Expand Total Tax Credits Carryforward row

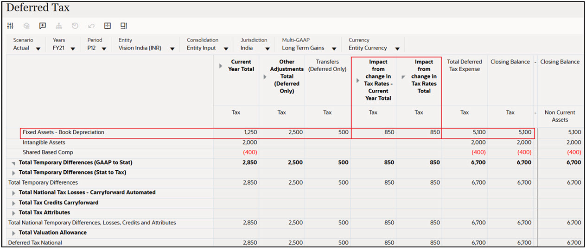[13, 203]
